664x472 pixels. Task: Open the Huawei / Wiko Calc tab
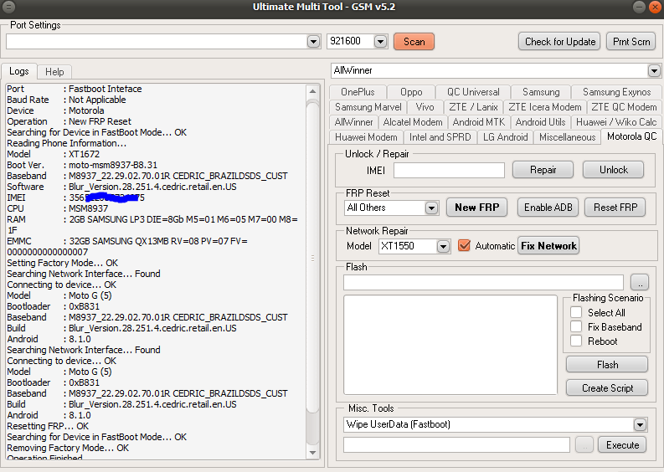[x=616, y=122]
